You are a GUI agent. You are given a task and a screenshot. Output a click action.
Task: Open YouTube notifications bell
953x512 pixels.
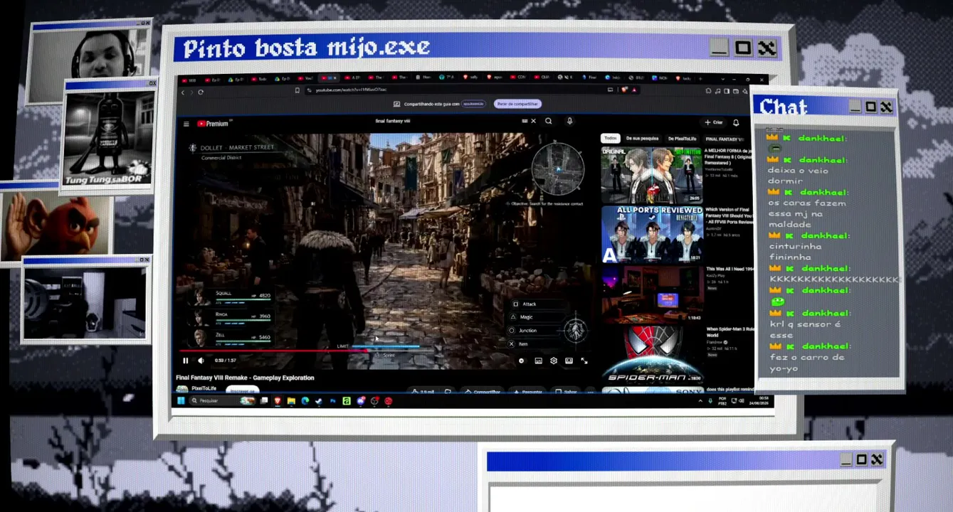click(x=736, y=122)
